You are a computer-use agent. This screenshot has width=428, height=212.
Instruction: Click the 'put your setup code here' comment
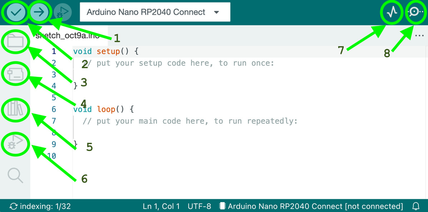[178, 63]
